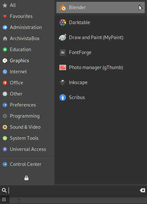Launch Darktable by its name label

coord(79,22)
